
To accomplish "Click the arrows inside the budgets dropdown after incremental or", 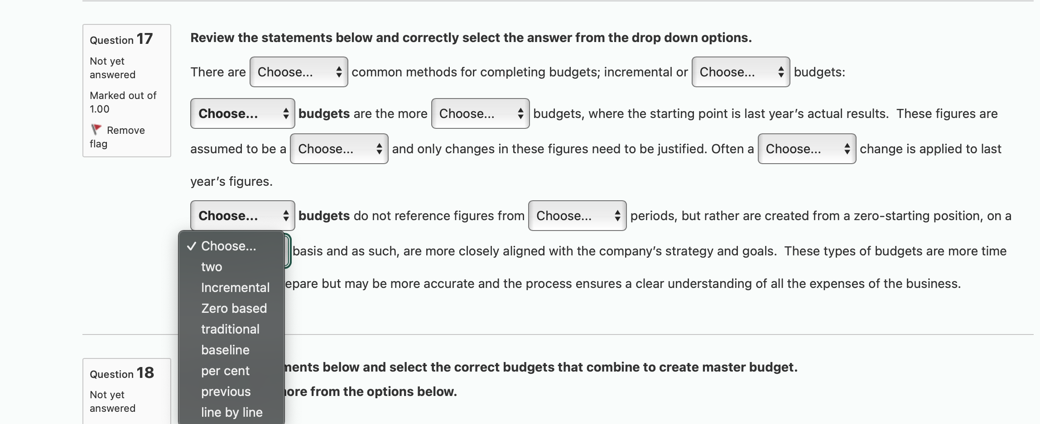I will pos(780,71).
